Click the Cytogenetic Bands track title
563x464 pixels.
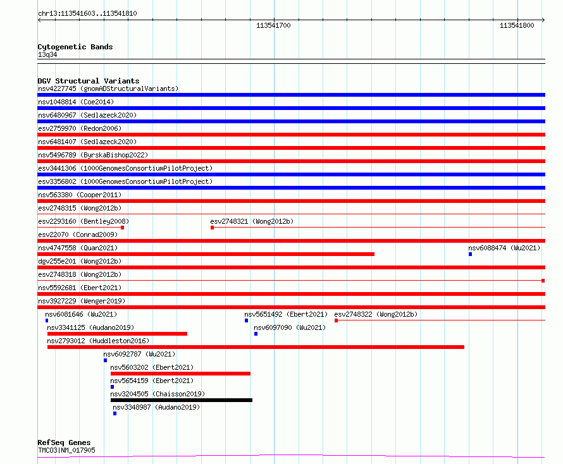(x=75, y=47)
